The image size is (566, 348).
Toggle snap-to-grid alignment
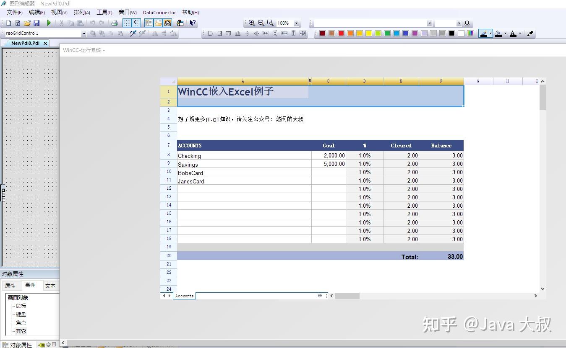pos(135,23)
